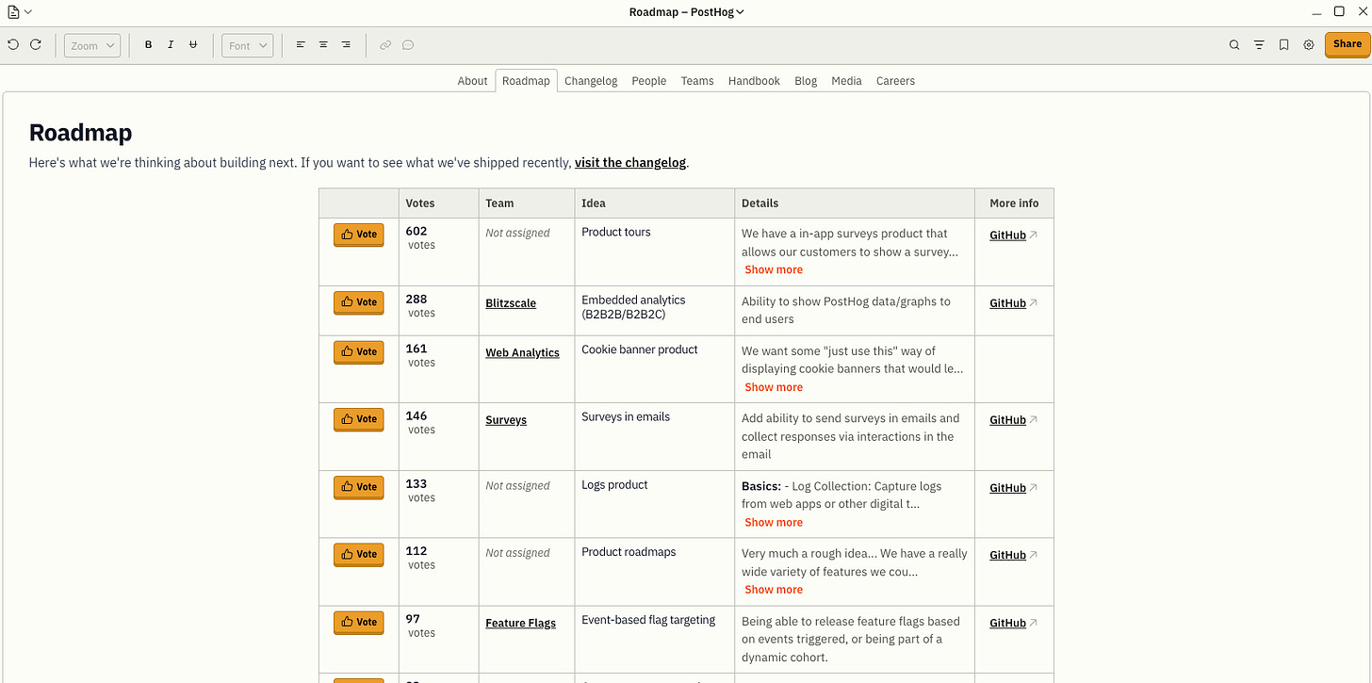
Task: Click external arrow beside Event-based flag targeting GitHub
Action: 1033,623
